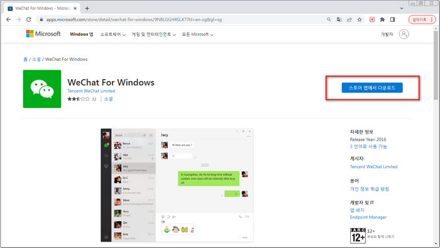Expand the 소프트웨어 dropdown menu

click(x=113, y=34)
